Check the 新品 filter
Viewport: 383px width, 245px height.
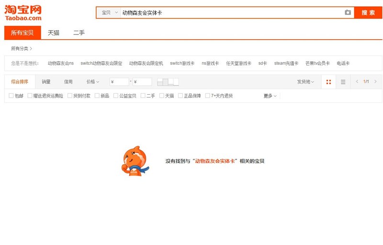click(97, 96)
